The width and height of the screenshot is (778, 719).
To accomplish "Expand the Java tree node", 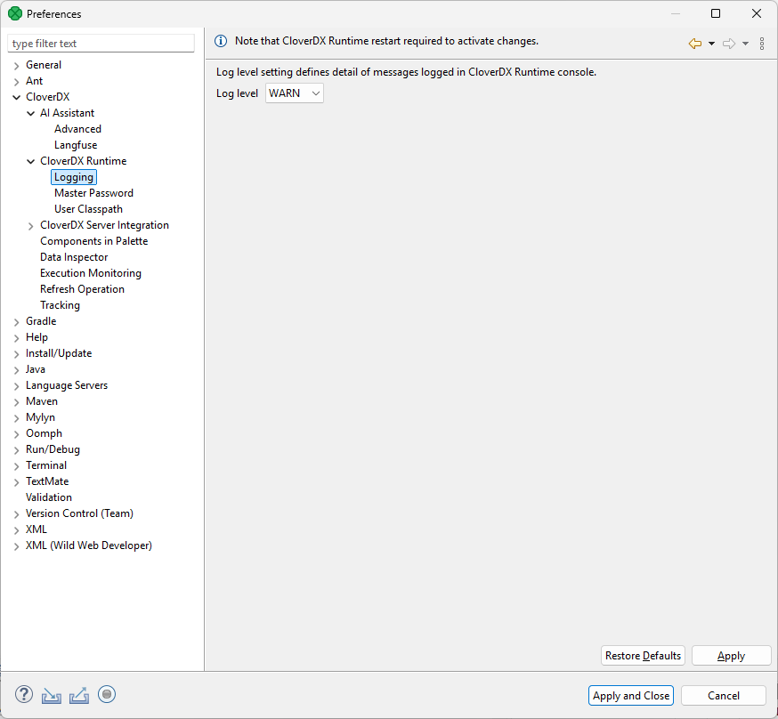I will click(16, 370).
